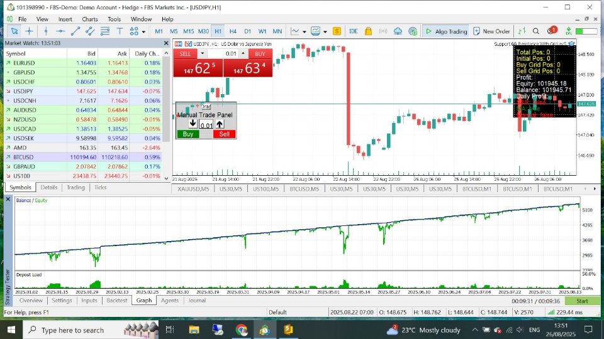Viewport: 604px width, 339px height.
Task: Increase one-click lot volume with up arrow
Action: (x=243, y=54)
